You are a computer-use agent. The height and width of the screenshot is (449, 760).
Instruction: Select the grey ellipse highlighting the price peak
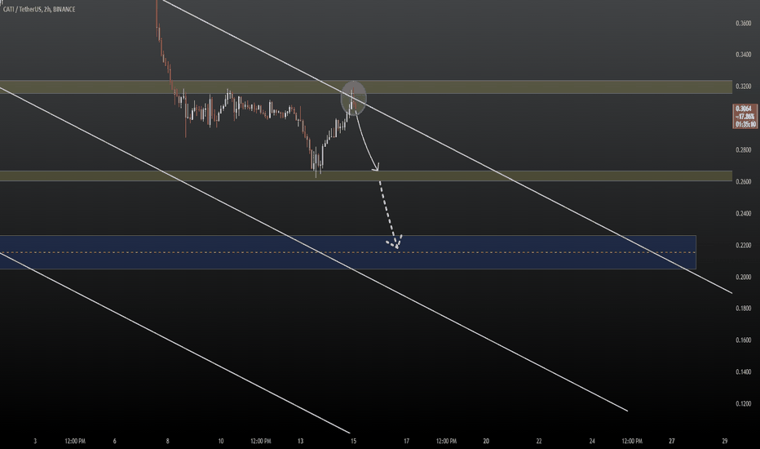tap(354, 98)
